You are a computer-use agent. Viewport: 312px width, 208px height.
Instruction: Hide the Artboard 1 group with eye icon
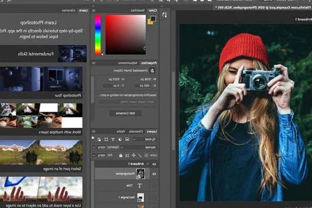[x=154, y=164]
